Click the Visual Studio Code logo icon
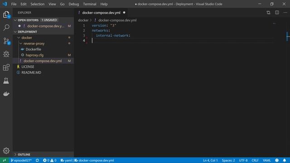This screenshot has height=163, width=290. click(5, 4)
